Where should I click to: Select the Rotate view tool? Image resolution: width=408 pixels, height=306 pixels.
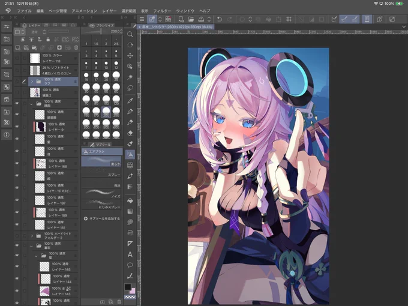(130, 45)
